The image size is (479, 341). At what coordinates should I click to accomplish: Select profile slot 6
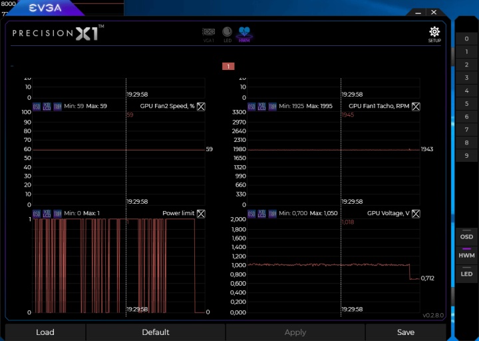tap(466, 117)
